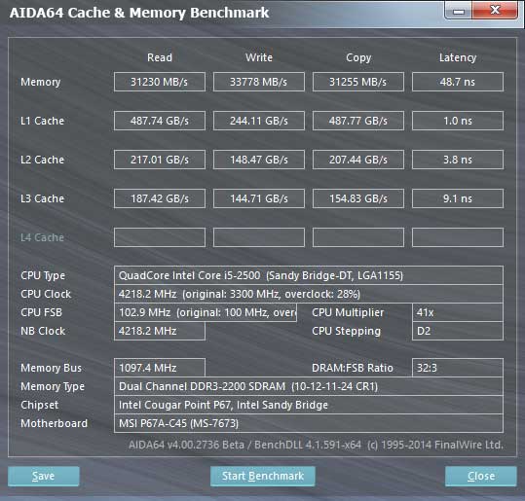
Task: Select the Memory Write 33778 MB/s field
Action: click(259, 82)
